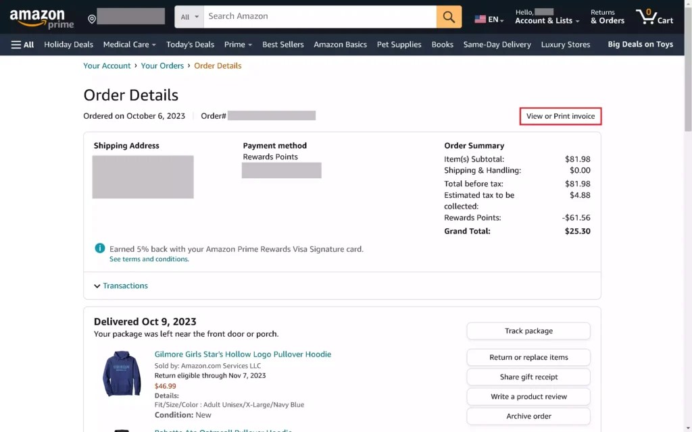Open the See terms and conditions link

[x=148, y=259]
